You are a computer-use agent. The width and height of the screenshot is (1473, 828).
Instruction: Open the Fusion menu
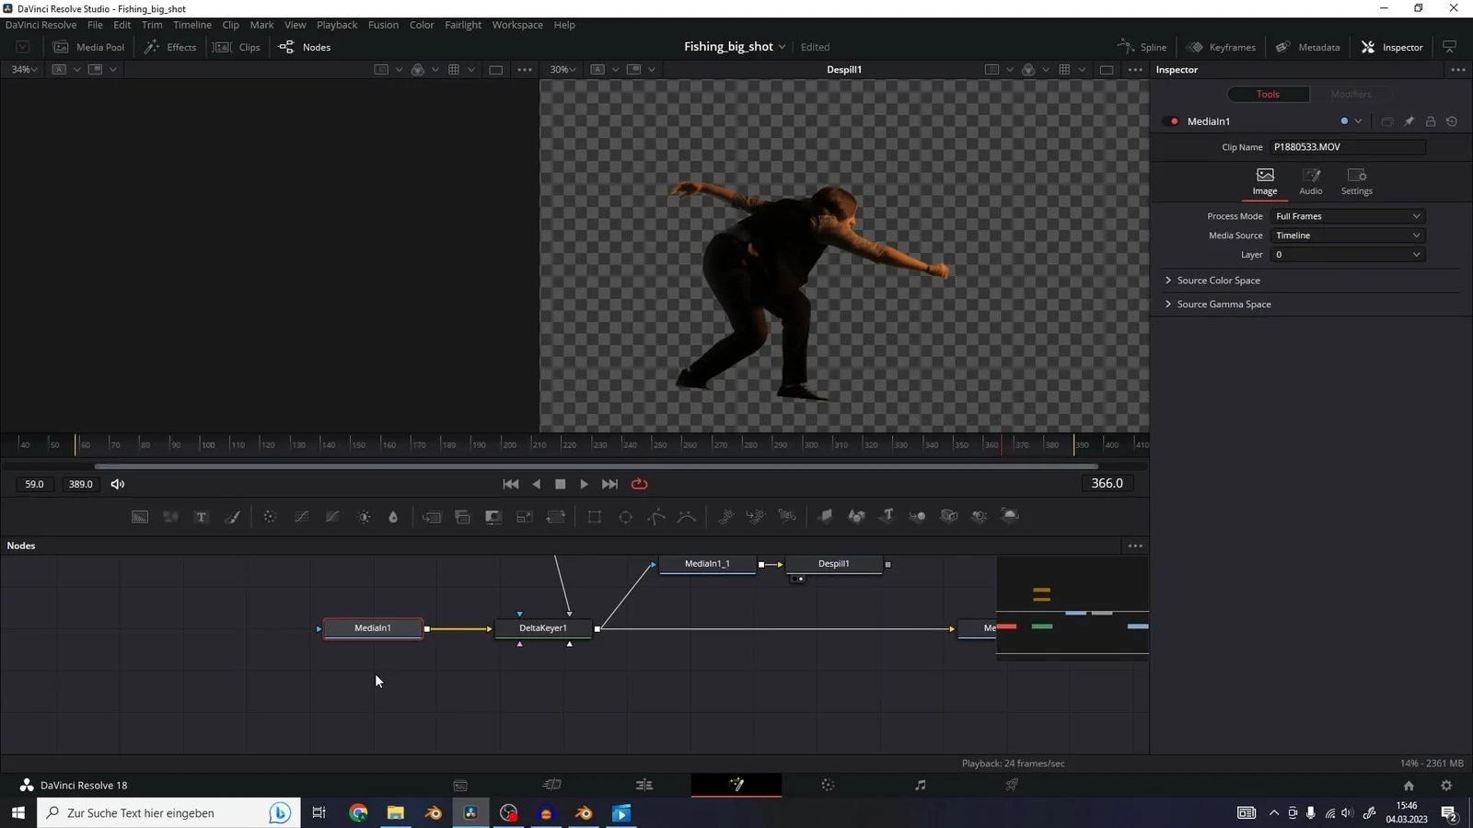tap(383, 25)
